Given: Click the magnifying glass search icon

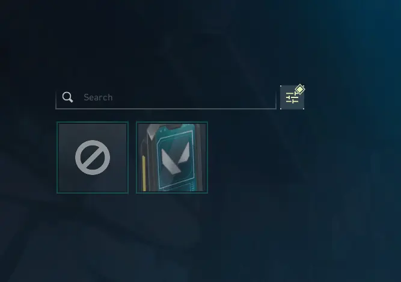Looking at the screenshot, I should pos(67,97).
